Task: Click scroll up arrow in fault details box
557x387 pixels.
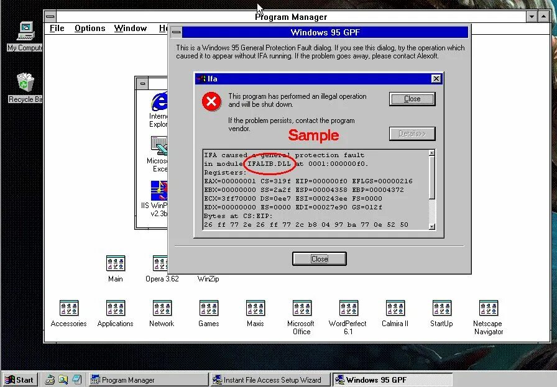Action: click(x=431, y=153)
